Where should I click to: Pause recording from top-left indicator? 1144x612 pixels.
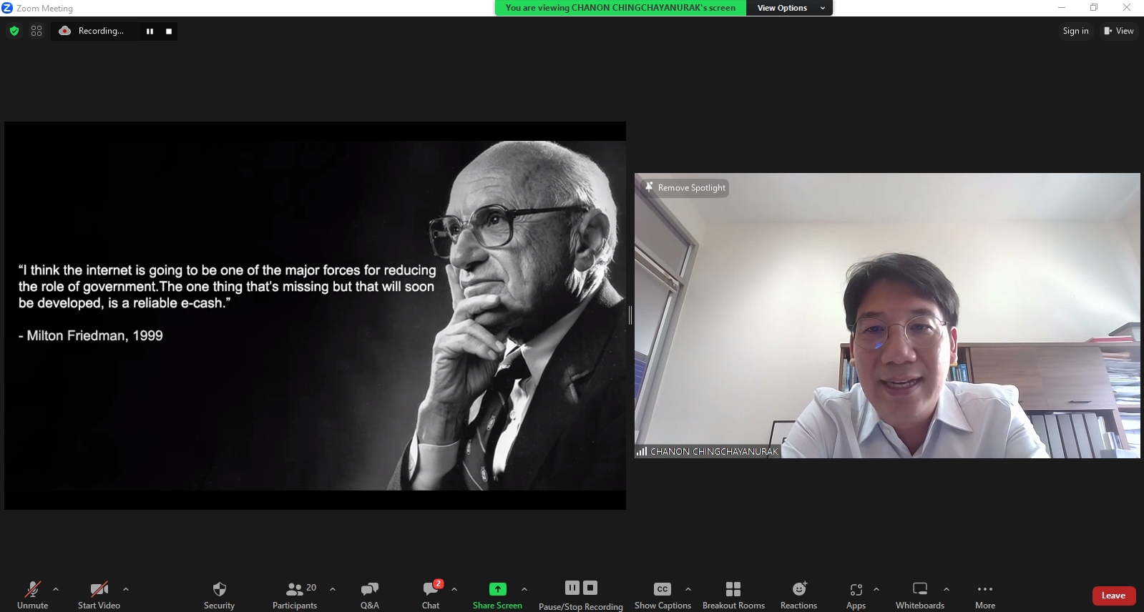150,31
